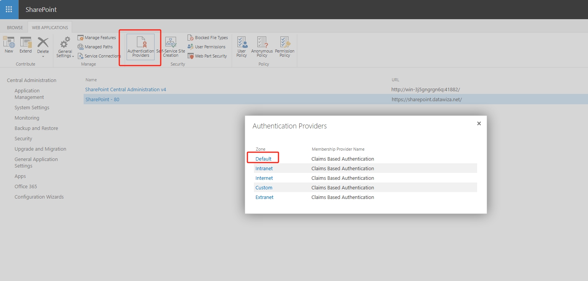The image size is (588, 281).
Task: Open the Custom zone link
Action: tap(264, 187)
